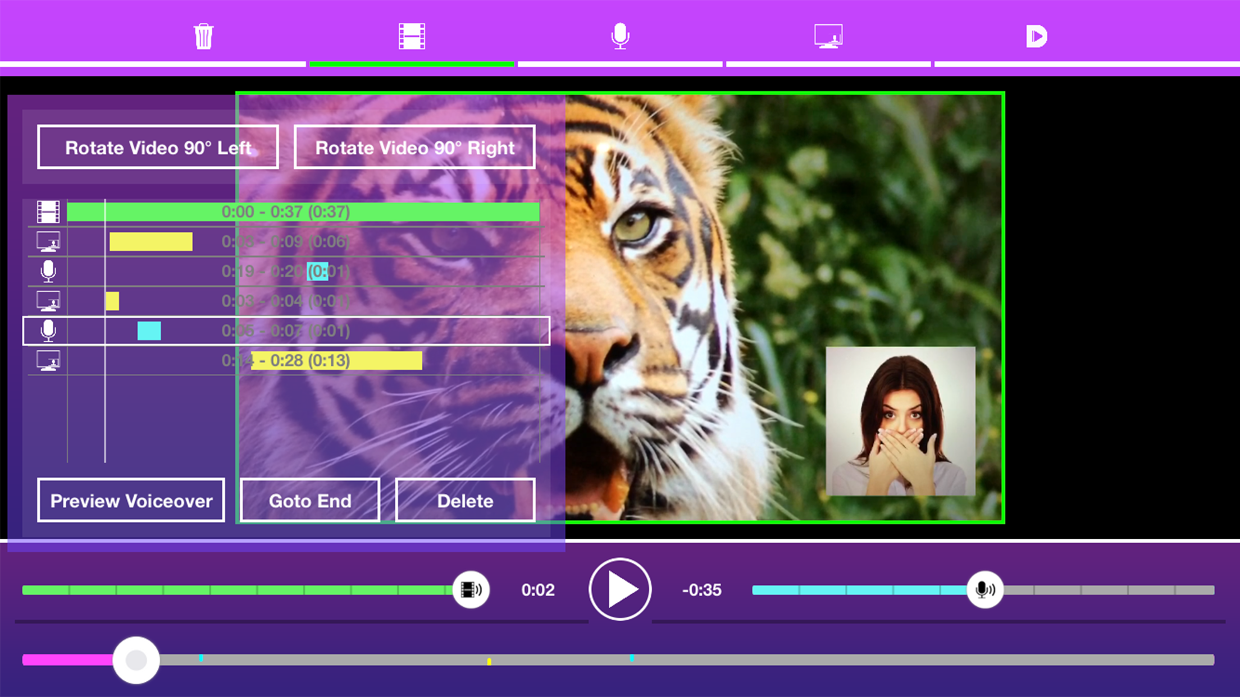Select the film strip video tab

click(412, 36)
